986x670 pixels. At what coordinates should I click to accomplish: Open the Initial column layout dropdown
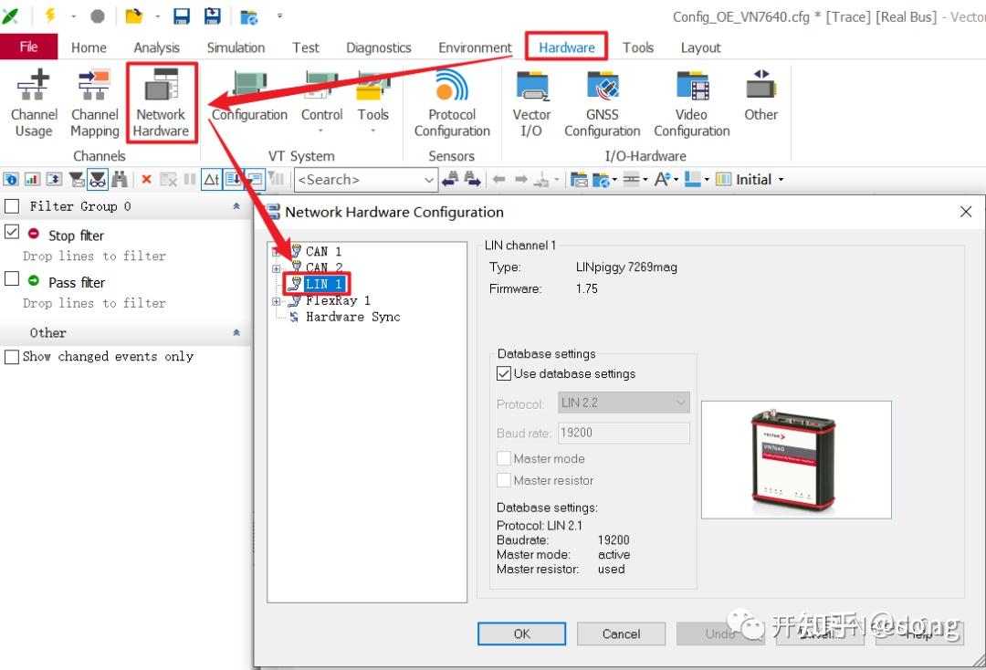tap(781, 180)
